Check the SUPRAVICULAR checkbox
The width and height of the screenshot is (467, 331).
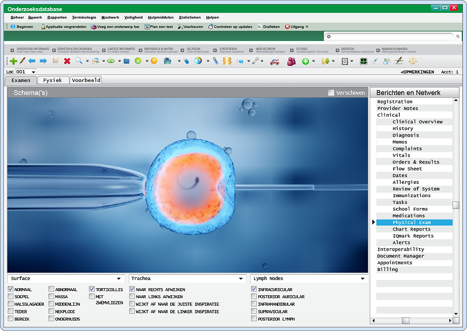pos(254,311)
